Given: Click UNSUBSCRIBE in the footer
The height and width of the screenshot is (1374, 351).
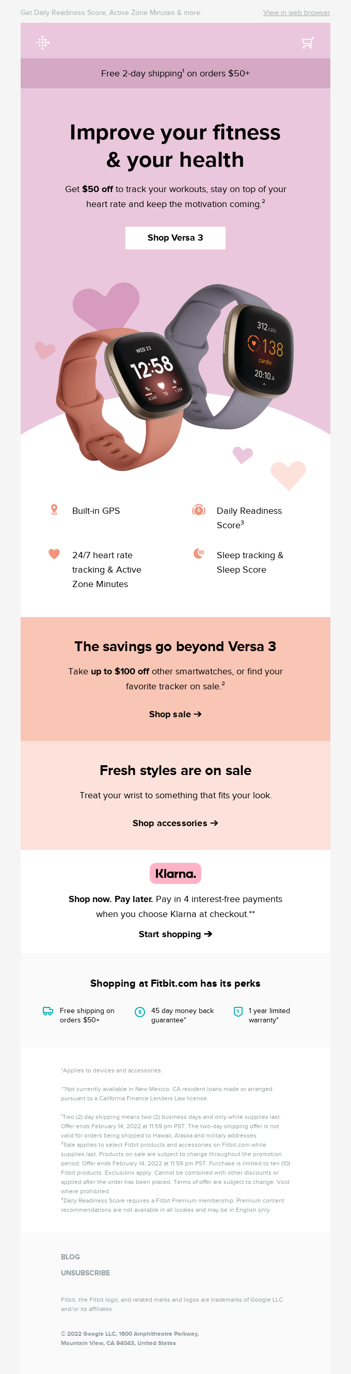Looking at the screenshot, I should pyautogui.click(x=85, y=1273).
